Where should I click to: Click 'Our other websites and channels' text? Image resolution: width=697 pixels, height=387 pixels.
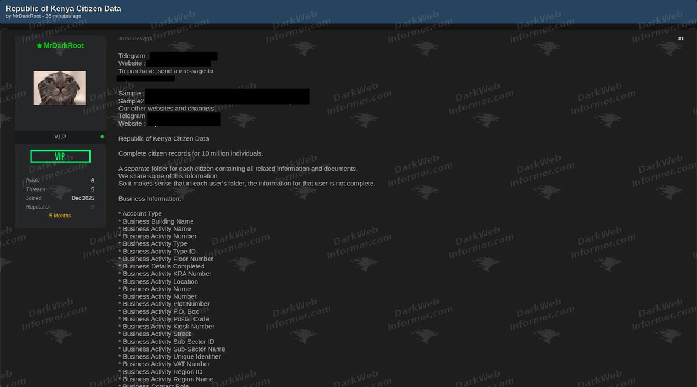166,109
